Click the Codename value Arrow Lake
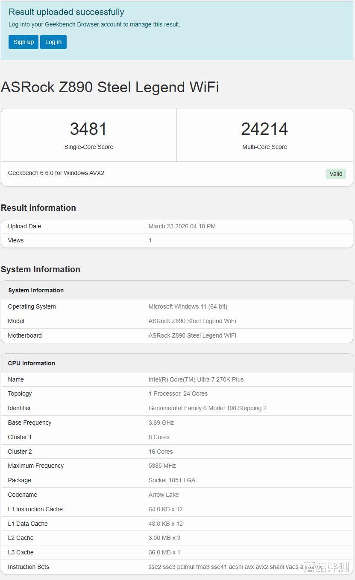 tap(164, 495)
